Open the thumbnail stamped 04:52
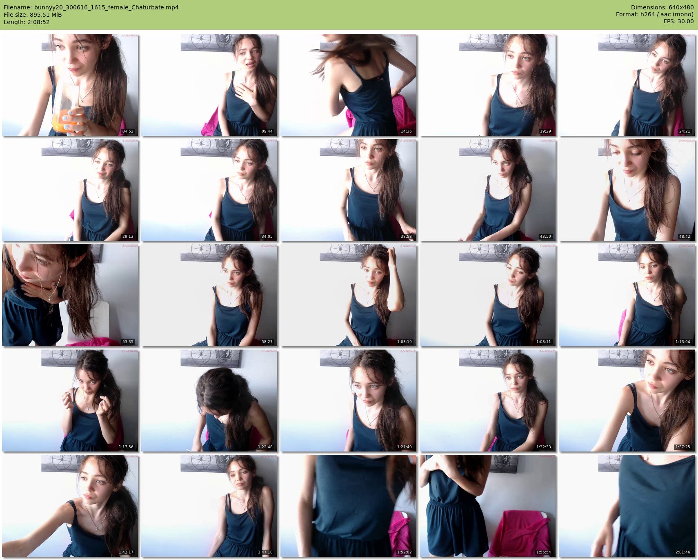Viewport: 698px width, 560px height. click(x=70, y=85)
